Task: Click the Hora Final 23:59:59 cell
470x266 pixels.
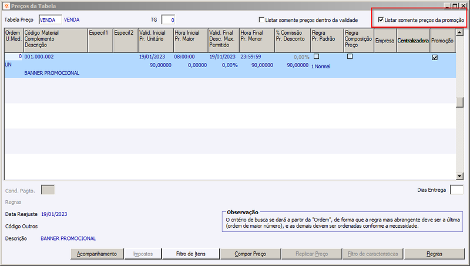Action: (251, 56)
